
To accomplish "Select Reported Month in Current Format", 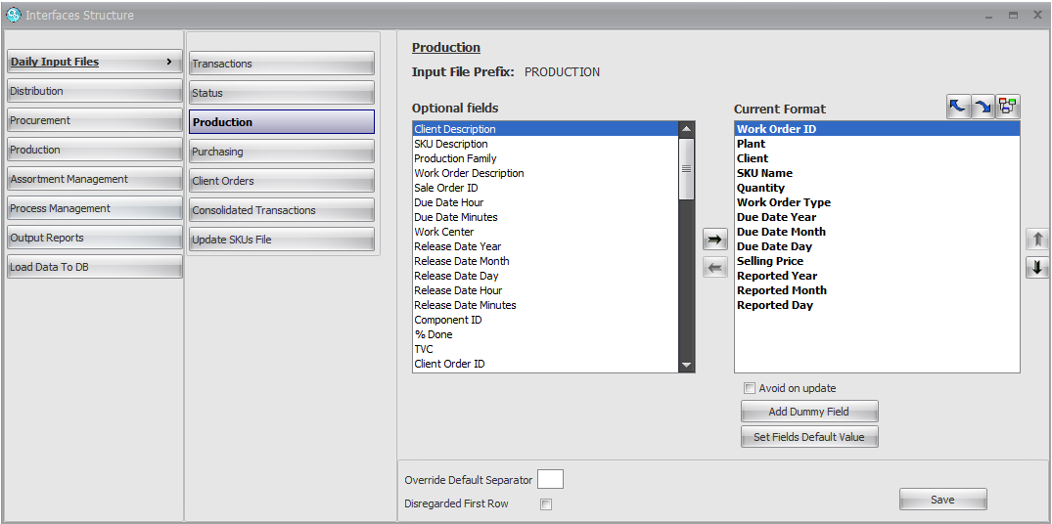I will tap(877, 290).
